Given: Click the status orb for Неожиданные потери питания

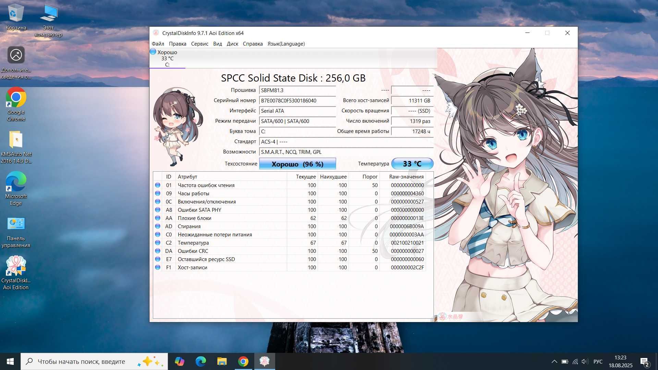Looking at the screenshot, I should pyautogui.click(x=158, y=234).
